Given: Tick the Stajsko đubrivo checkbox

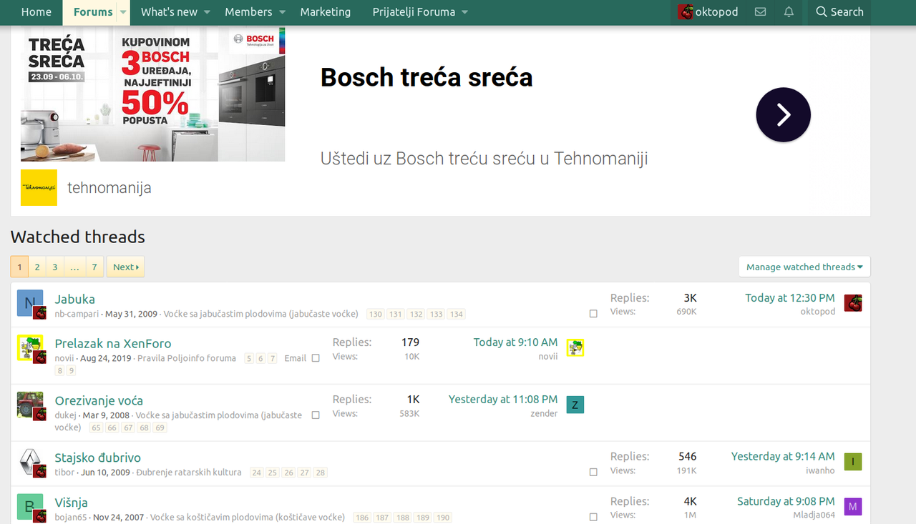Looking at the screenshot, I should [593, 473].
